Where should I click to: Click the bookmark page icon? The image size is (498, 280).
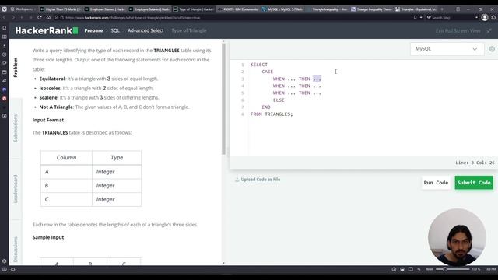[415, 17]
